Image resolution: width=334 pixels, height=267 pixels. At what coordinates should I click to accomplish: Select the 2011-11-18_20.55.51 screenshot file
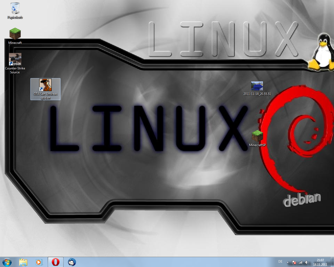click(257, 86)
